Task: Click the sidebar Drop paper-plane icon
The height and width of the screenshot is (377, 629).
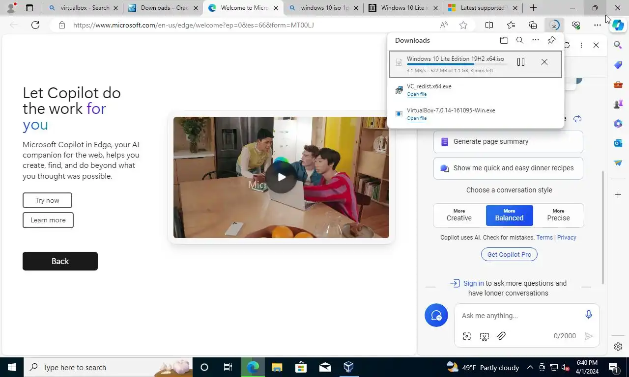Action: (x=618, y=163)
